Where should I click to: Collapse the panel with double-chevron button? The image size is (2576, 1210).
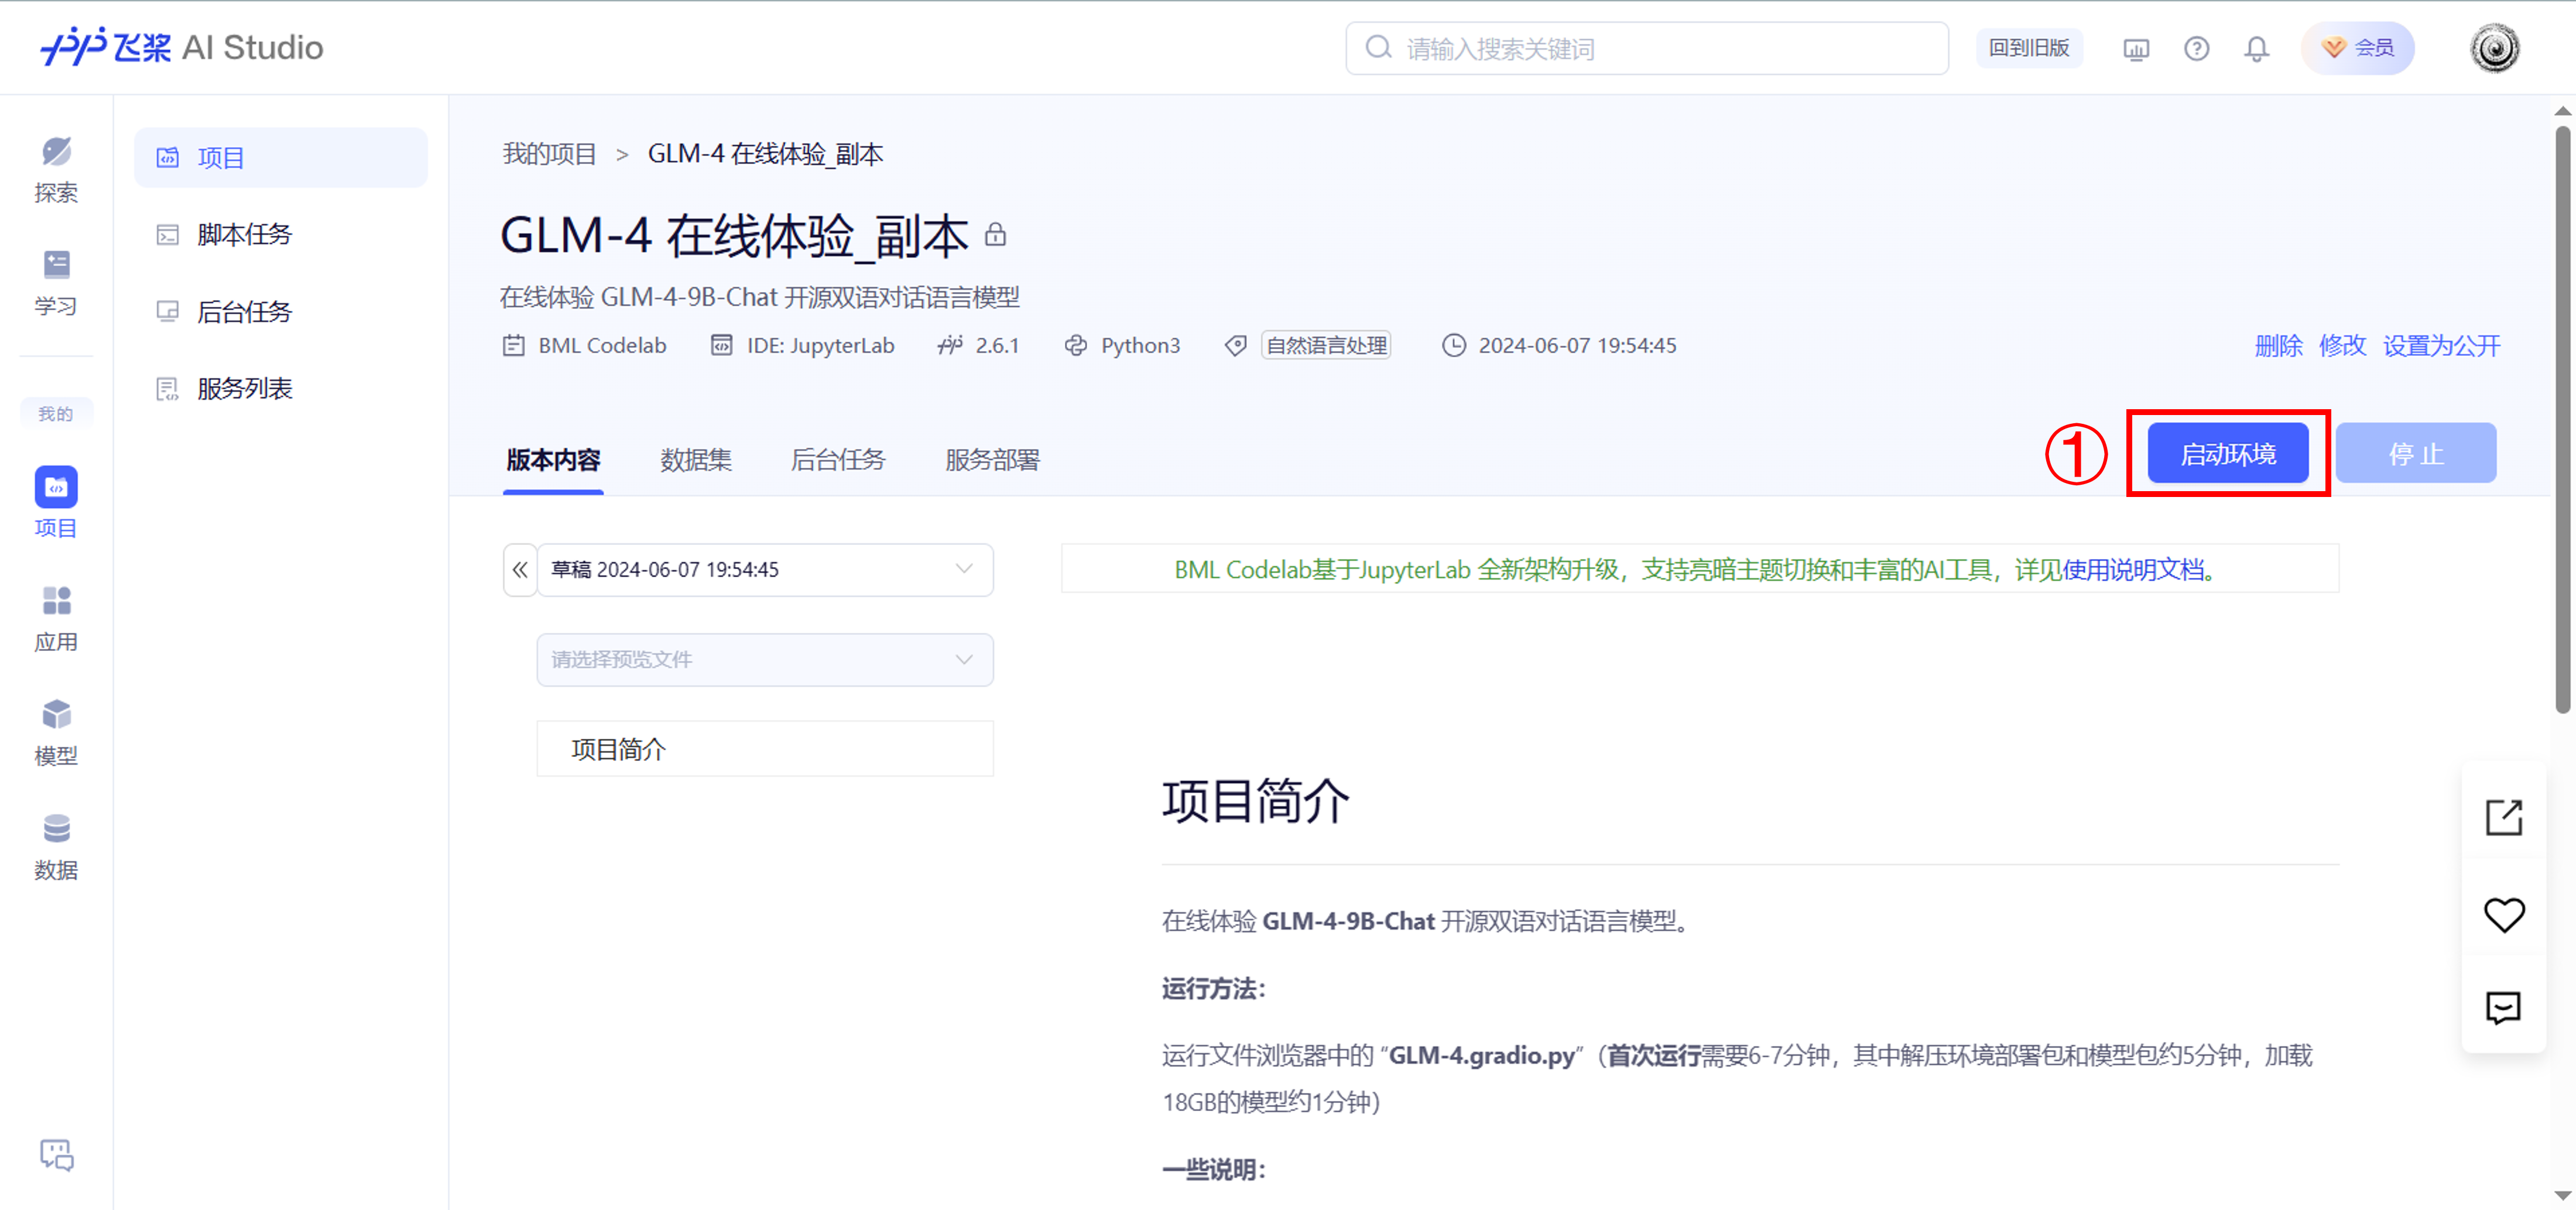pos(520,570)
